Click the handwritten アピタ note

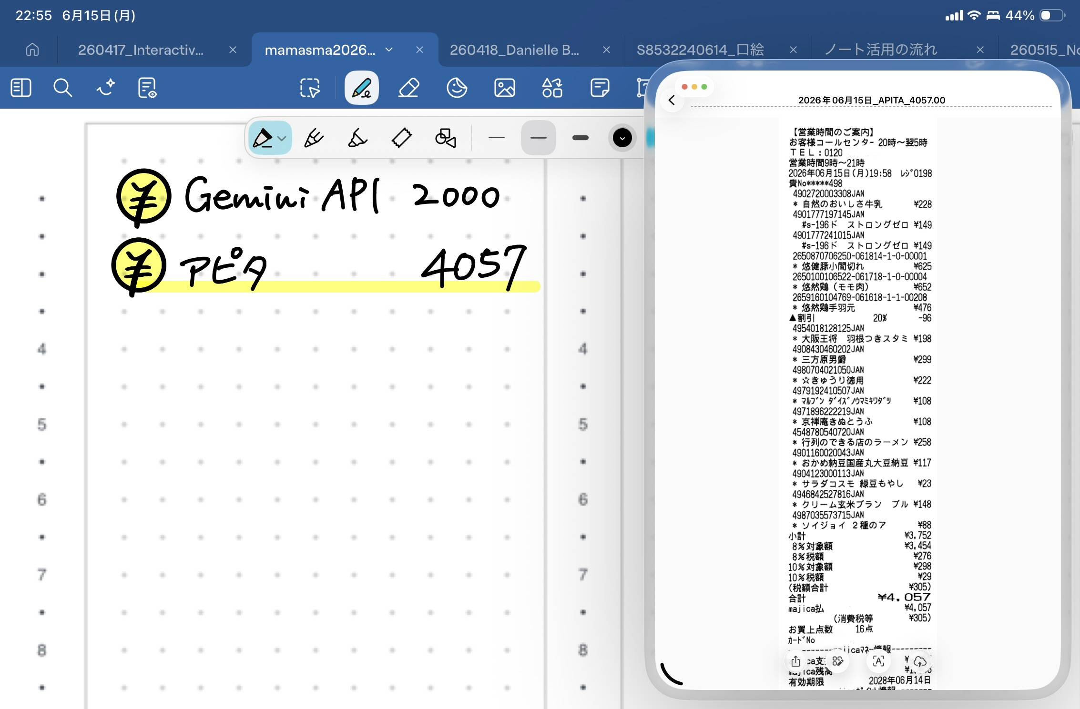click(224, 268)
